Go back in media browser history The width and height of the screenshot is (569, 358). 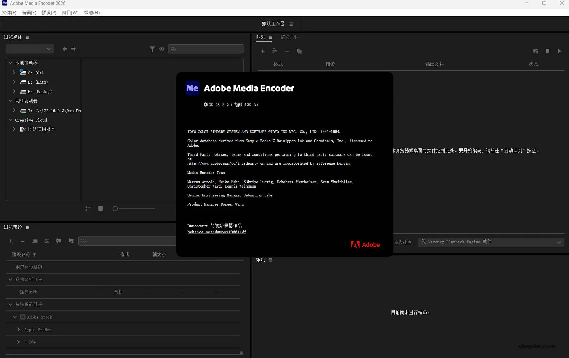(x=65, y=49)
